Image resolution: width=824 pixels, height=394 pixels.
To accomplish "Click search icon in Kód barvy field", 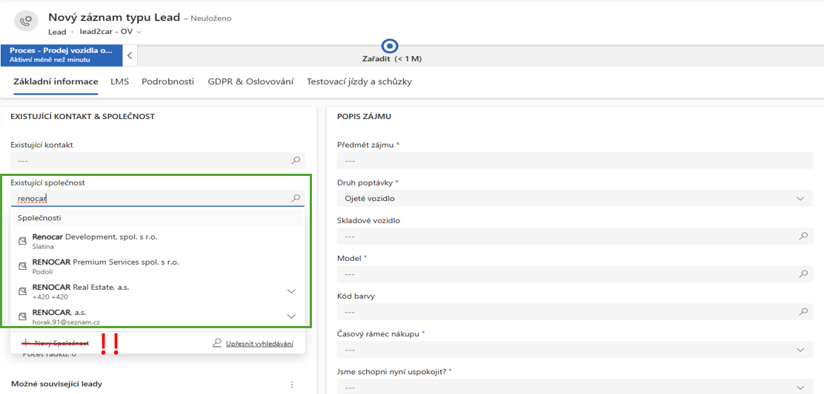I will 803,311.
